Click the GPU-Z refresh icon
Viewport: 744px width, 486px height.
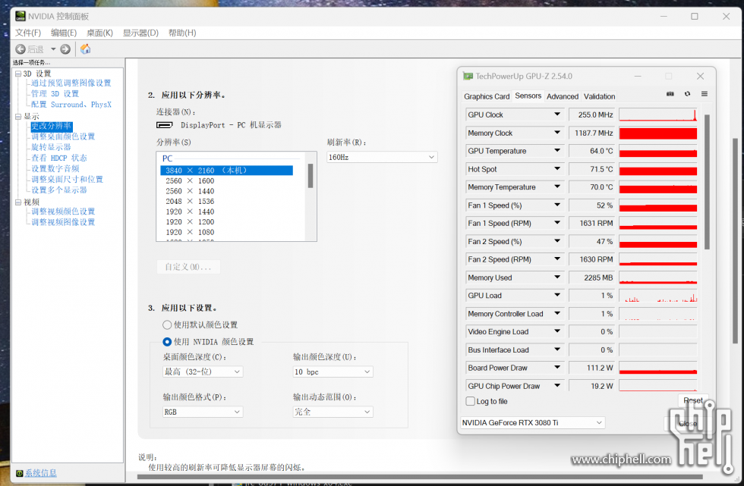[687, 94]
